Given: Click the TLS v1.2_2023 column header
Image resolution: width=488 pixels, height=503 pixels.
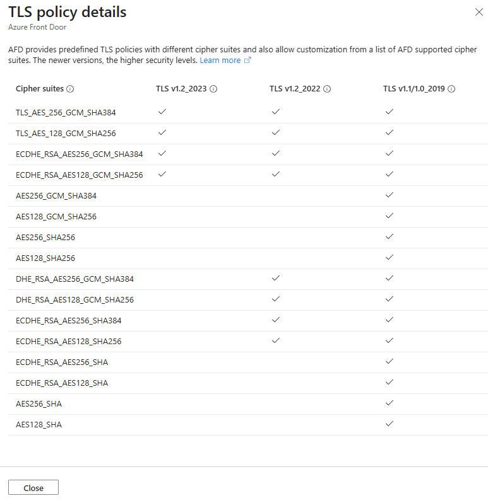Looking at the screenshot, I should (181, 89).
